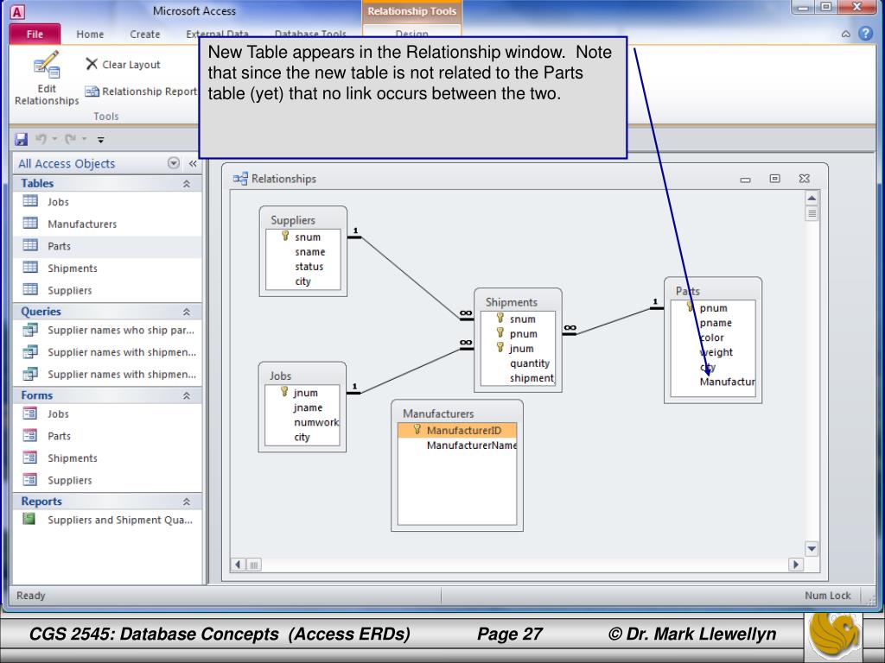Select the Parts table in navigation pane
Image resolution: width=885 pixels, height=663 pixels.
point(107,246)
